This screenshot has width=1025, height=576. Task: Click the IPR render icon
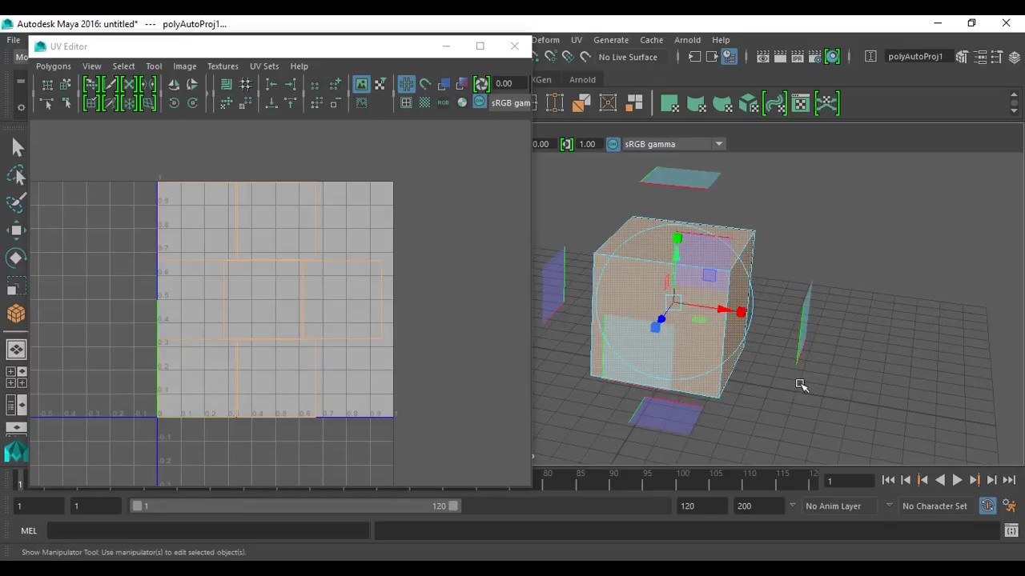pyautogui.click(x=798, y=57)
